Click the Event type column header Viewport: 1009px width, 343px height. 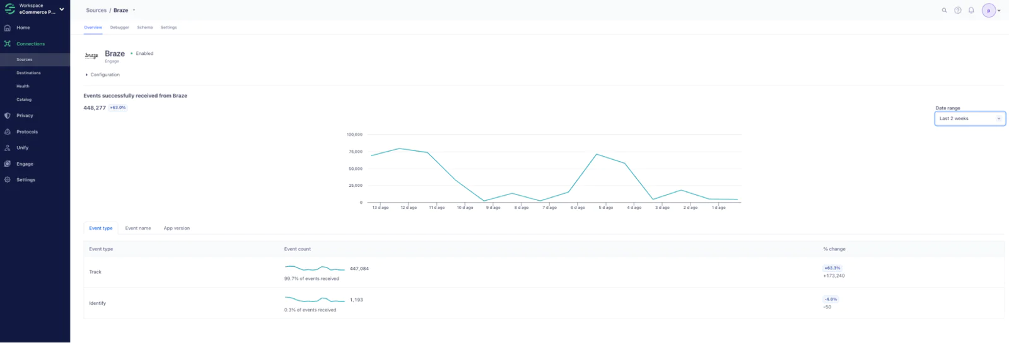101,249
